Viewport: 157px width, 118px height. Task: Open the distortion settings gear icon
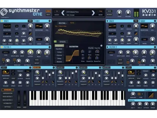point(101,46)
